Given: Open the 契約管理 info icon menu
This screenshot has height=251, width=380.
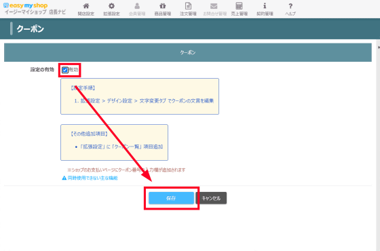Looking at the screenshot, I should (265, 9).
